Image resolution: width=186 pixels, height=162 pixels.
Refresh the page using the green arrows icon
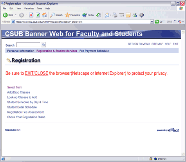(x=38, y=15)
